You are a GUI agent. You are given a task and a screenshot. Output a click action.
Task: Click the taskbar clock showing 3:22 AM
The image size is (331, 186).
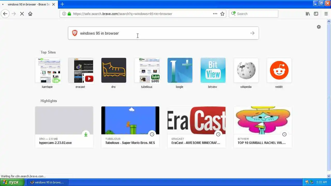click(321, 182)
